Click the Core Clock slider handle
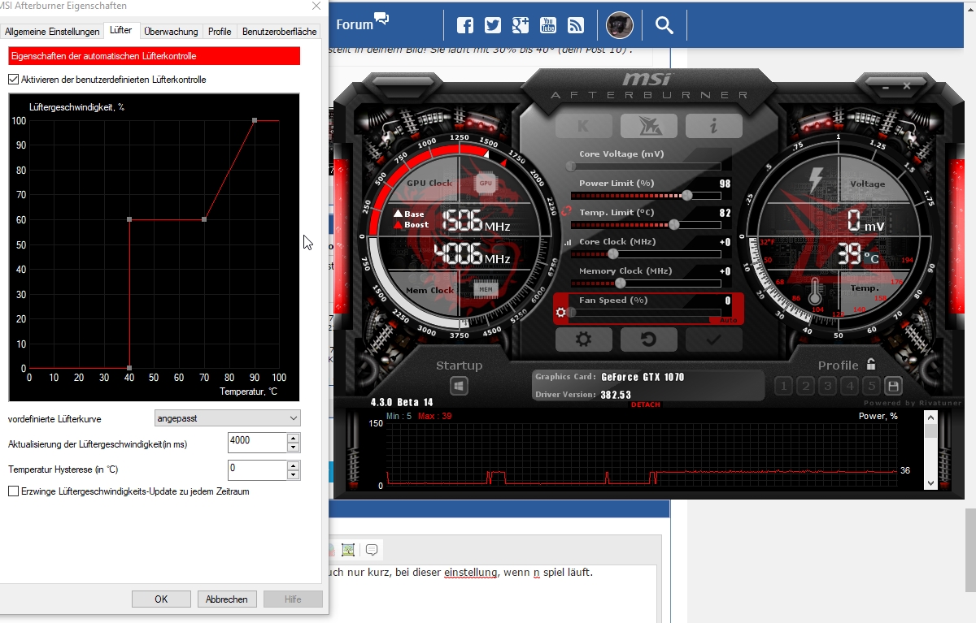Screen dimensions: 976x623 pos(613,253)
